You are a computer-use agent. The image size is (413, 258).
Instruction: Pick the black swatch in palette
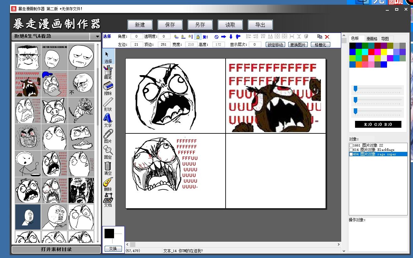click(x=353, y=46)
